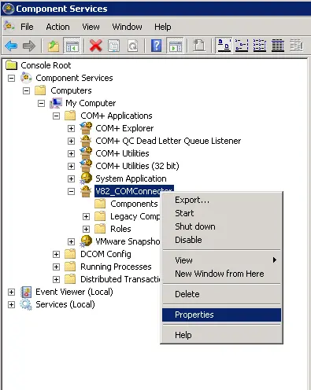
Task: Expand the COM+ Explorer node
Action: (x=71, y=128)
